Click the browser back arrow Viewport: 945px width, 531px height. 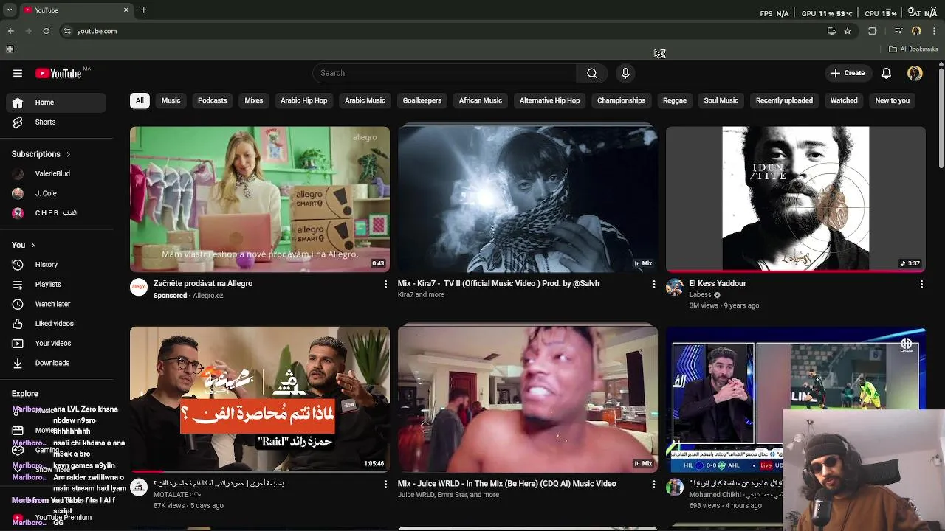tap(10, 31)
